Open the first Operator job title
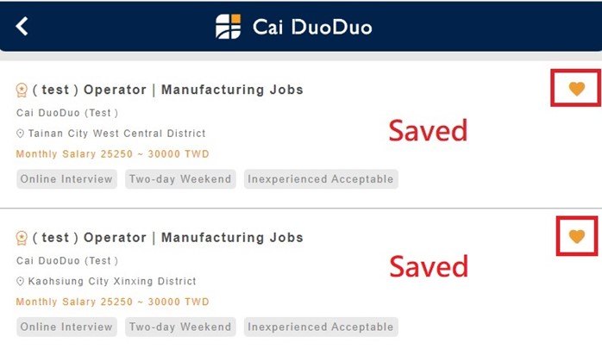Viewport: 602px width, 355px height. pyautogui.click(x=168, y=90)
